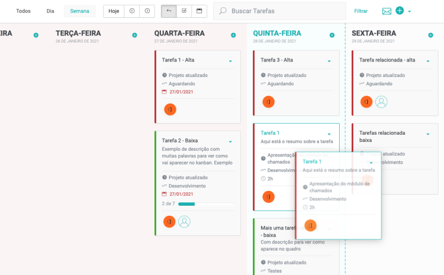444x275 pixels.
Task: Toggle the checklist view button
Action: [x=184, y=11]
